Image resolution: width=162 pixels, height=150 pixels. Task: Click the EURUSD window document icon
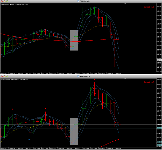coord(78,1)
